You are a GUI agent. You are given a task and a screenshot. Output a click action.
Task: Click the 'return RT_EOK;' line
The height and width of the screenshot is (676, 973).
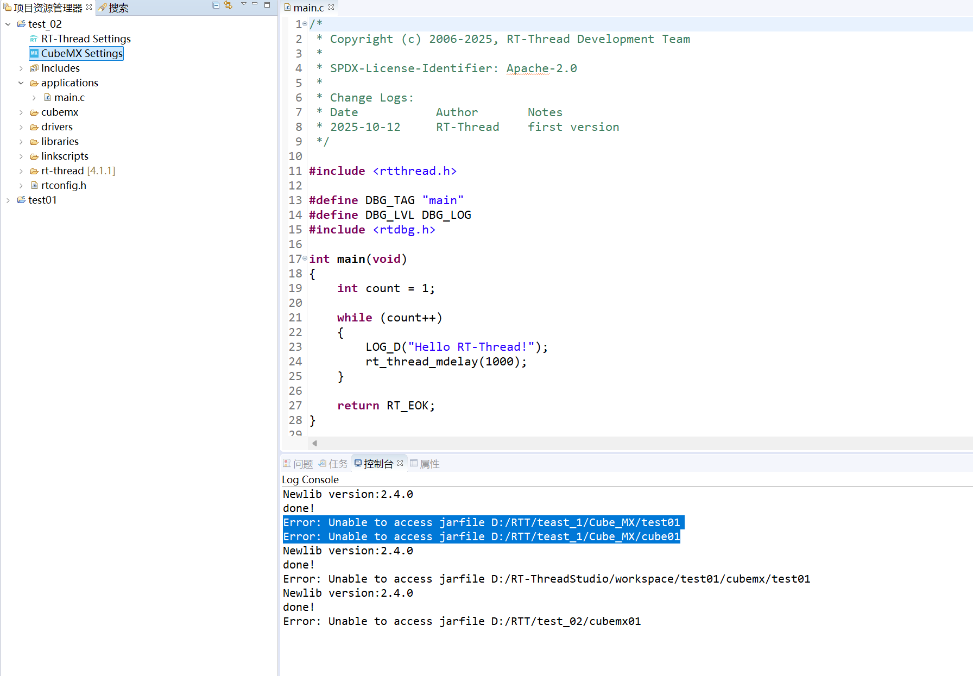386,406
